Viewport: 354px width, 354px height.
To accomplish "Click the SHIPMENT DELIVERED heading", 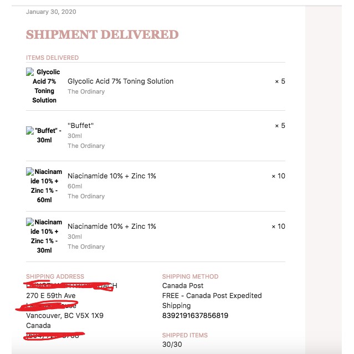I will pos(102,35).
